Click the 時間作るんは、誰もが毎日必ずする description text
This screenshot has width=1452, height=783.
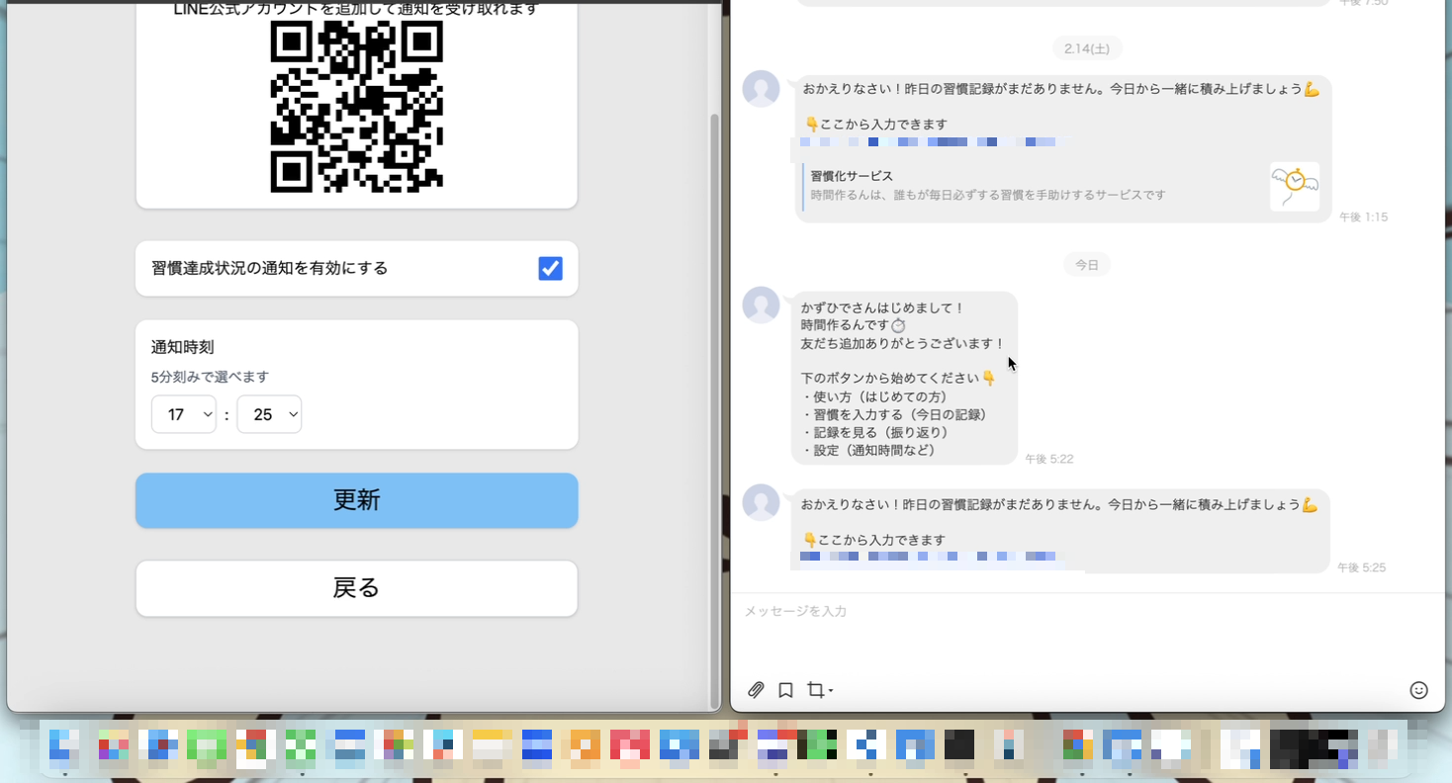point(988,196)
